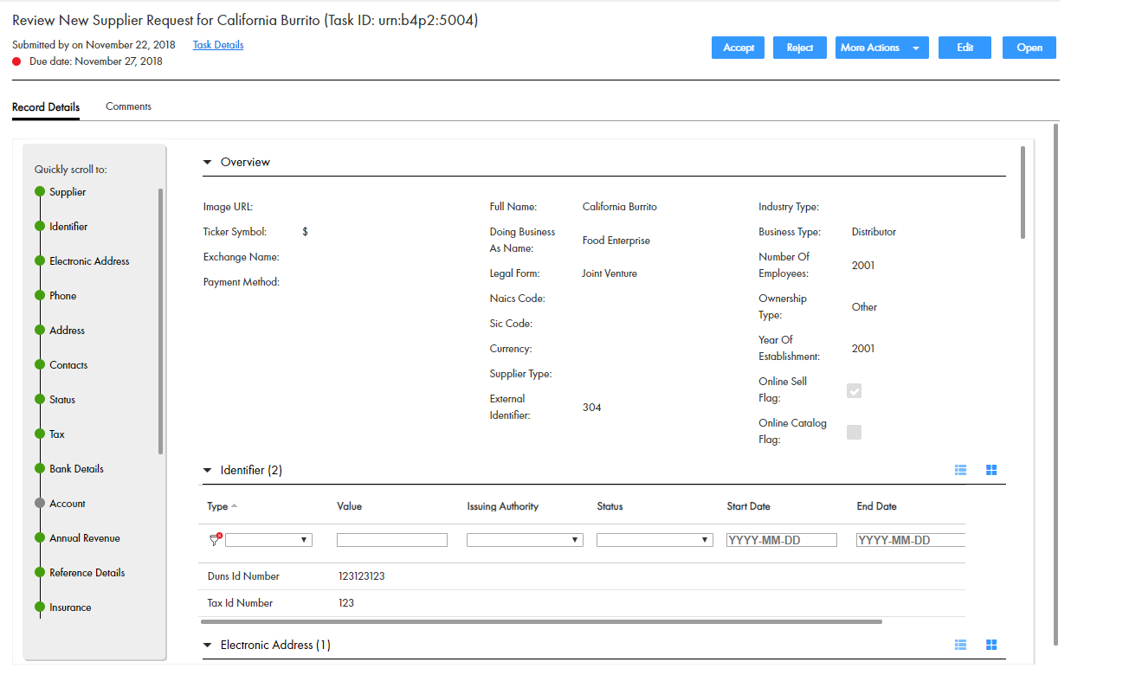Viewport: 1142px width, 675px height.
Task: Open the Status filter dropdown
Action: [x=655, y=540]
